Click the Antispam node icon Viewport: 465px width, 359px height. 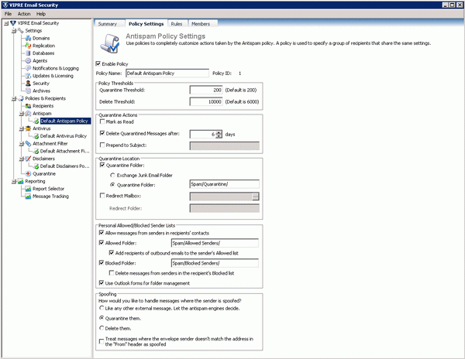[28, 114]
